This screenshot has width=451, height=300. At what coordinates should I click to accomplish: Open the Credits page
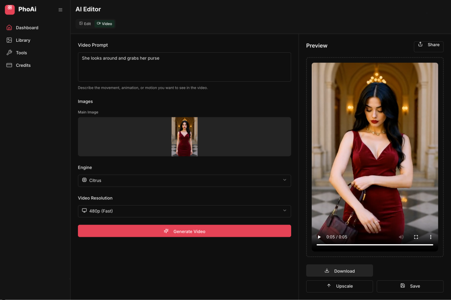click(x=23, y=65)
